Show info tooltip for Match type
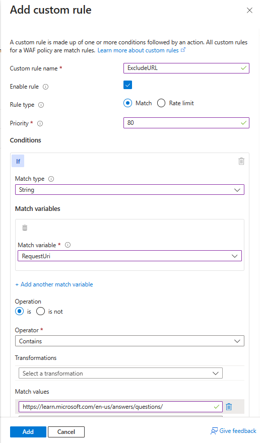This screenshot has height=443, width=260. 51,179
